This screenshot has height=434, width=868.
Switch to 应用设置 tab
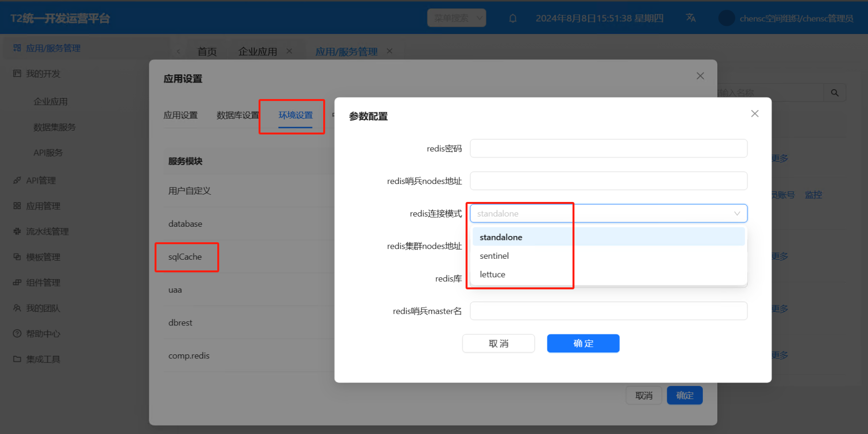coord(180,115)
